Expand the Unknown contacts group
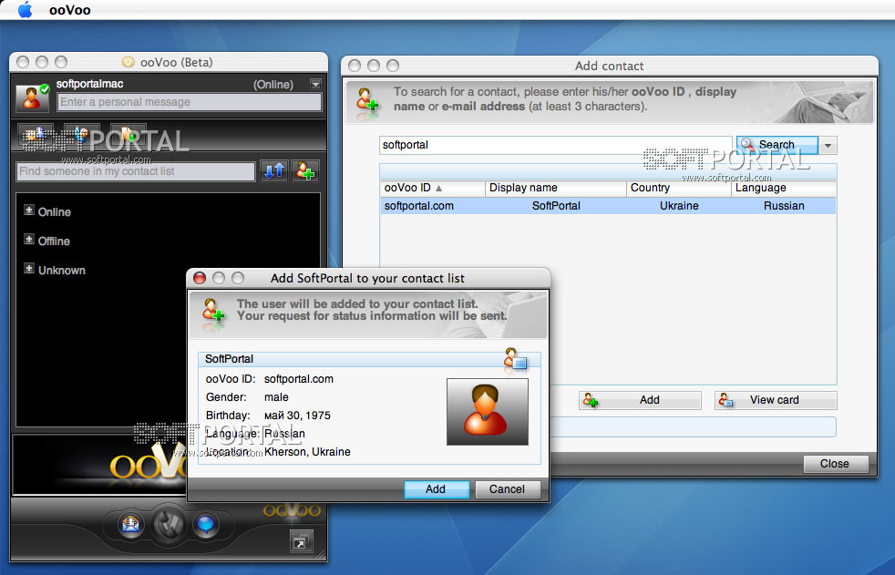Image resolution: width=895 pixels, height=575 pixels. [29, 269]
